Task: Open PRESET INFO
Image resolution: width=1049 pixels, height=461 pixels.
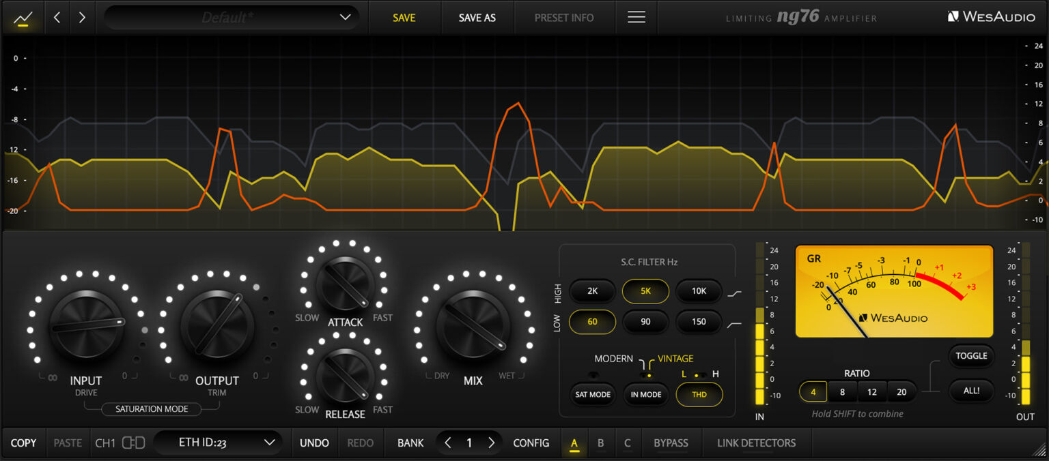Action: (x=564, y=18)
